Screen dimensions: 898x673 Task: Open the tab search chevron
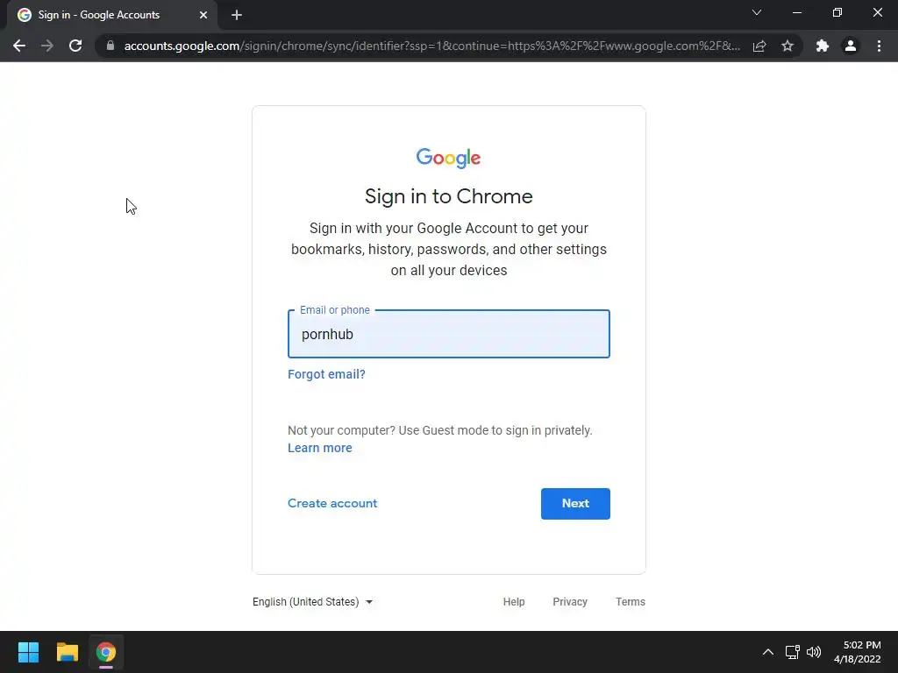[x=757, y=12]
